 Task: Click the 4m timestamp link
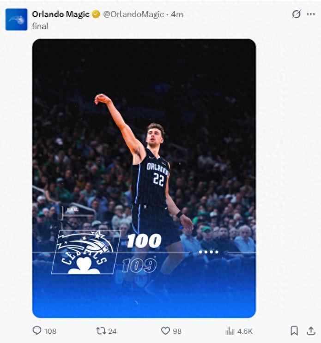click(x=177, y=14)
